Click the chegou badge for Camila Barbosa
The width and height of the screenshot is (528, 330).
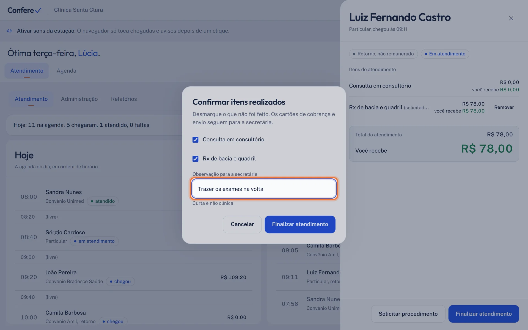[113, 321]
